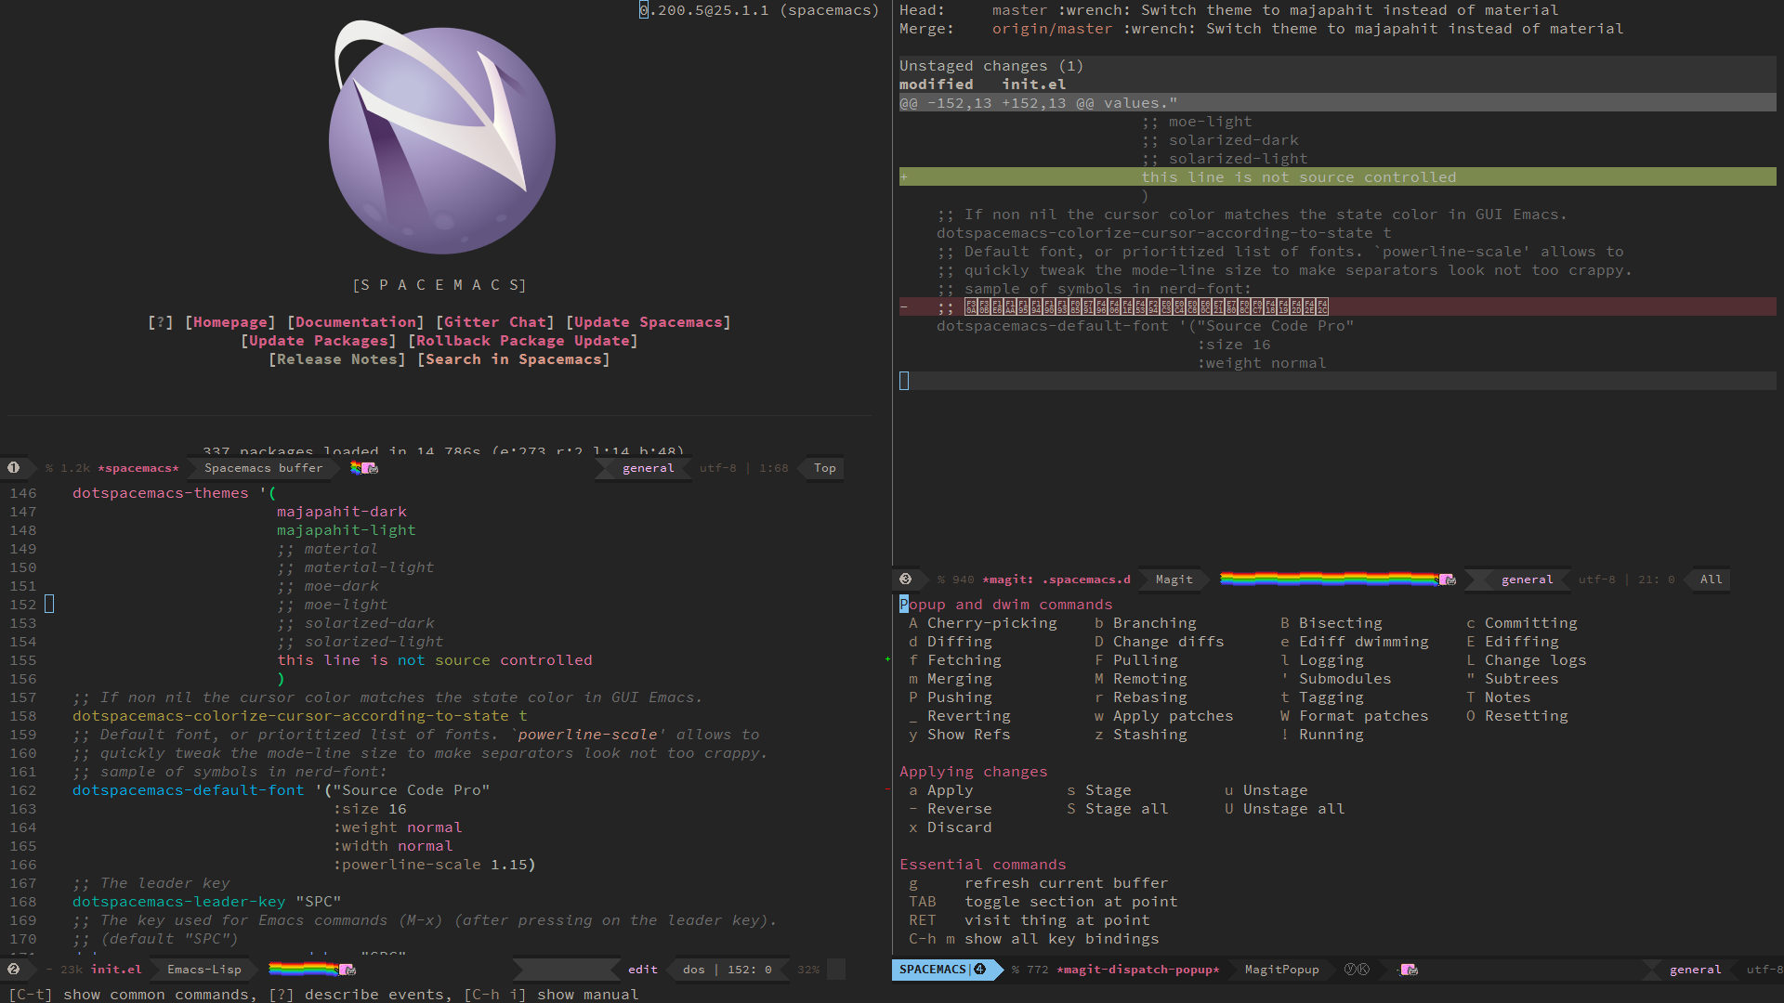
Task: Click window number 1 badge in spacemacs mode line
Action: click(14, 468)
